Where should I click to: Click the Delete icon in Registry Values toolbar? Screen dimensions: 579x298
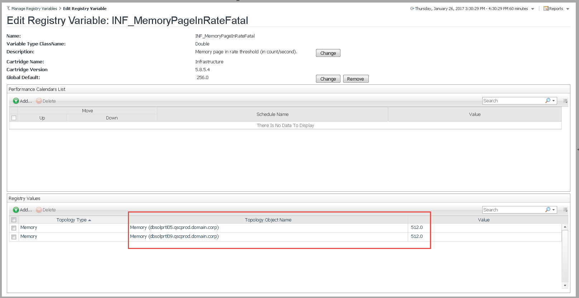pos(39,210)
